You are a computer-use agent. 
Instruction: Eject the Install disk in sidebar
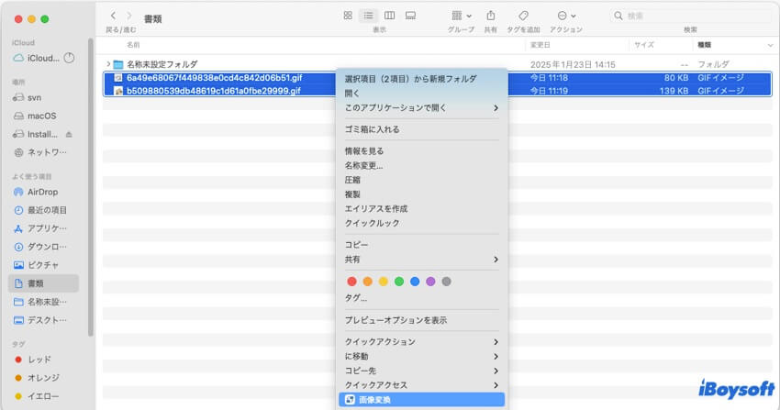[69, 134]
